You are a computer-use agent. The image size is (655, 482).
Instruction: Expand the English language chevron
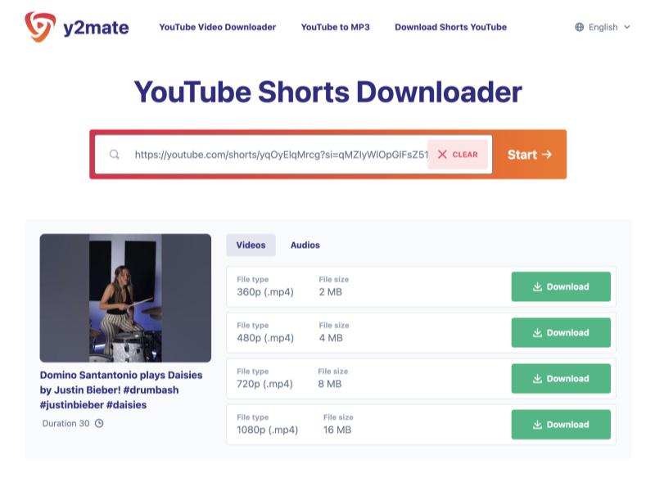(x=627, y=27)
